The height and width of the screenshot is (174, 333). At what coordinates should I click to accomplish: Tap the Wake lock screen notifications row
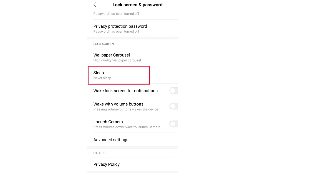pyautogui.click(x=125, y=90)
